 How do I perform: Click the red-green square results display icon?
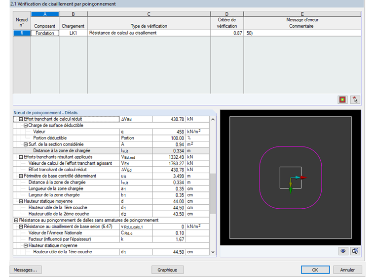[342, 99]
